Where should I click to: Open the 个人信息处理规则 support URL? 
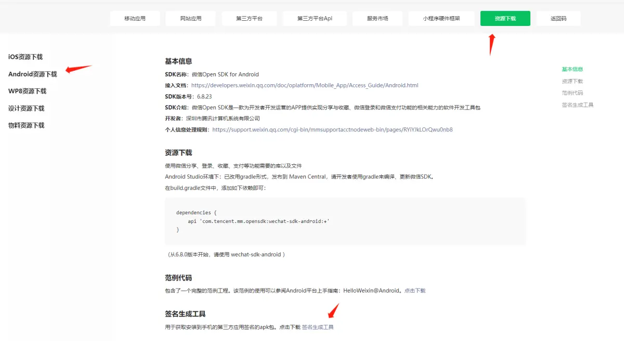[332, 129]
